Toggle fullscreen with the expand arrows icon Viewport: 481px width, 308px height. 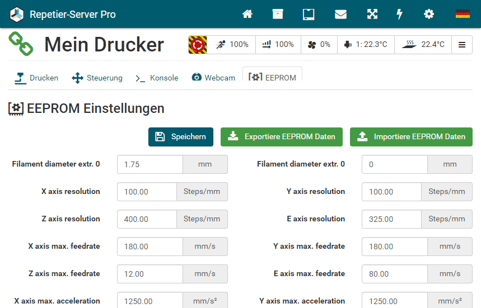pos(372,15)
